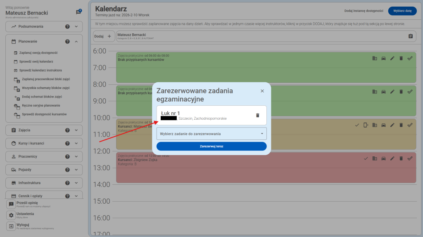The height and width of the screenshot is (237, 423).
Task: Open the "Wybierz zadanie do zarezerwowania" dropdown
Action: 211,133
